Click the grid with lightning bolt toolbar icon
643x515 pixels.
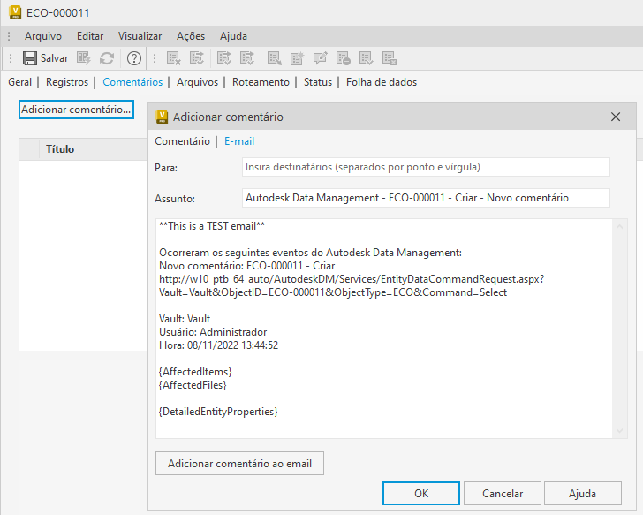tap(84, 58)
